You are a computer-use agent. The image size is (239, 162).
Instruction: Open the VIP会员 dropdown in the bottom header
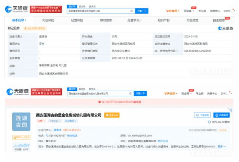(171, 93)
